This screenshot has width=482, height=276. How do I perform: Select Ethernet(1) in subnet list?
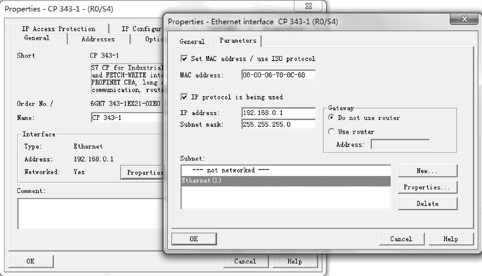286,181
